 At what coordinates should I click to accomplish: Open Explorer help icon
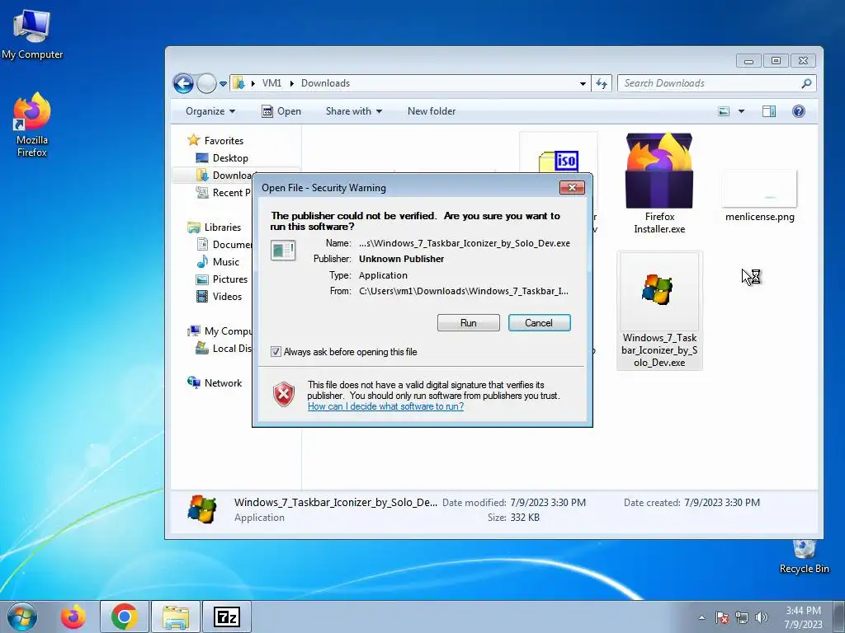click(799, 111)
